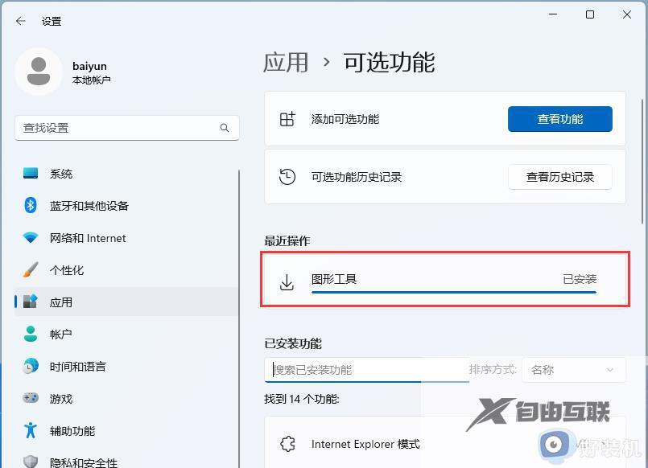Click the 查看历史记录 button
648x468 pixels.
click(559, 177)
